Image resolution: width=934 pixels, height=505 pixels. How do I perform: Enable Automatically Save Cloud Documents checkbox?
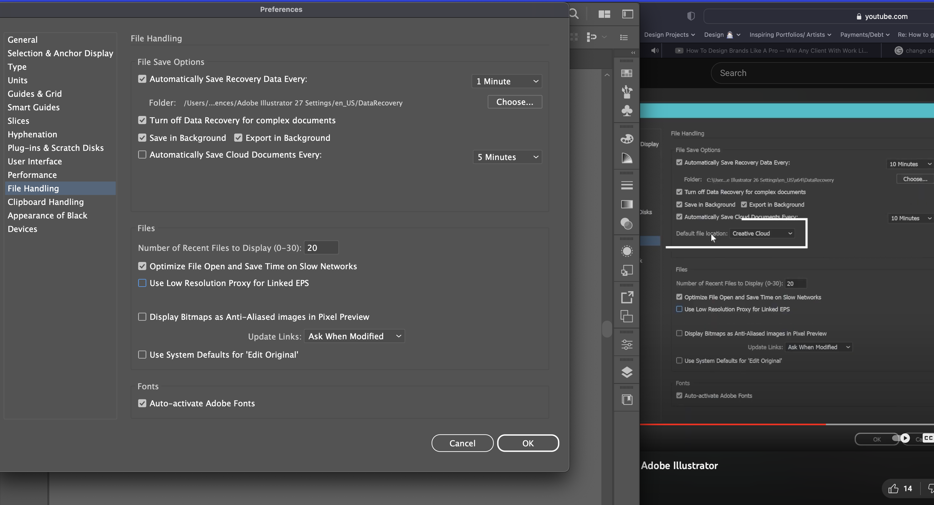[142, 155]
